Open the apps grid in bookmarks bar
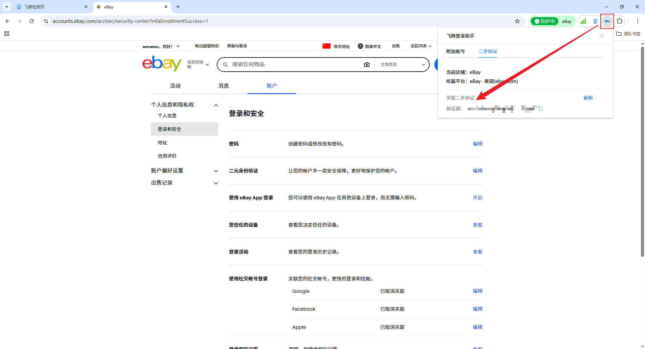Image resolution: width=645 pixels, height=349 pixels. [7, 34]
